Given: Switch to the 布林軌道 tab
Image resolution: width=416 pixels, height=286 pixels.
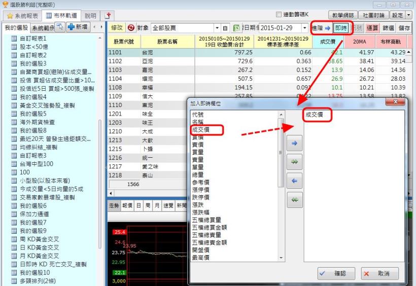Looking at the screenshot, I should click(x=61, y=16).
